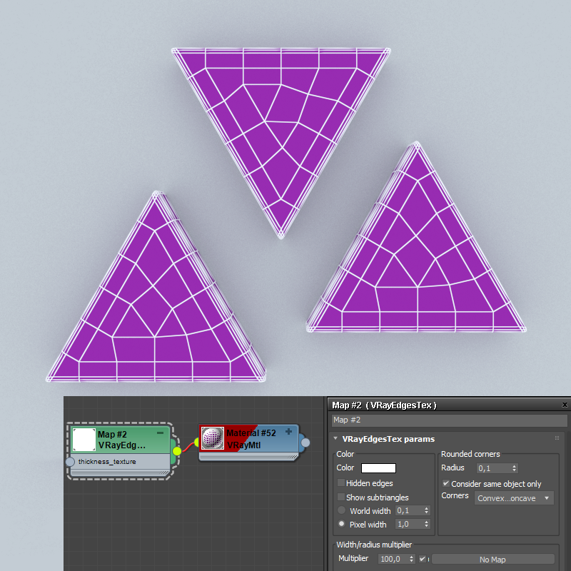The image size is (571, 571).
Task: Click the Map #2 name input field
Action: (x=450, y=420)
